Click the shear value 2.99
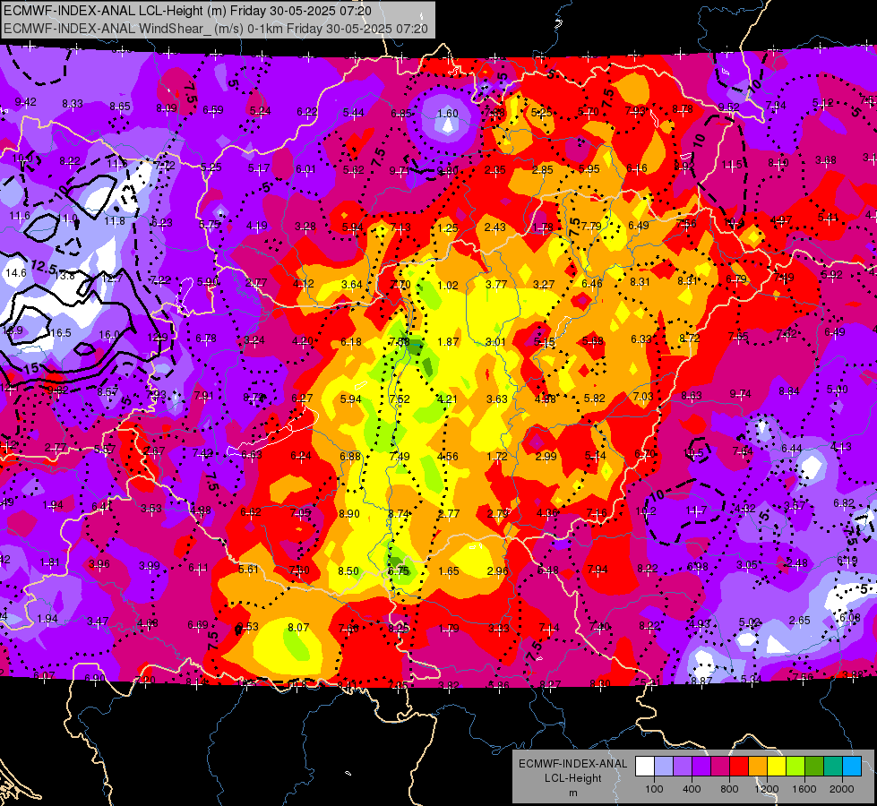The height and width of the screenshot is (806, 877). [x=546, y=457]
